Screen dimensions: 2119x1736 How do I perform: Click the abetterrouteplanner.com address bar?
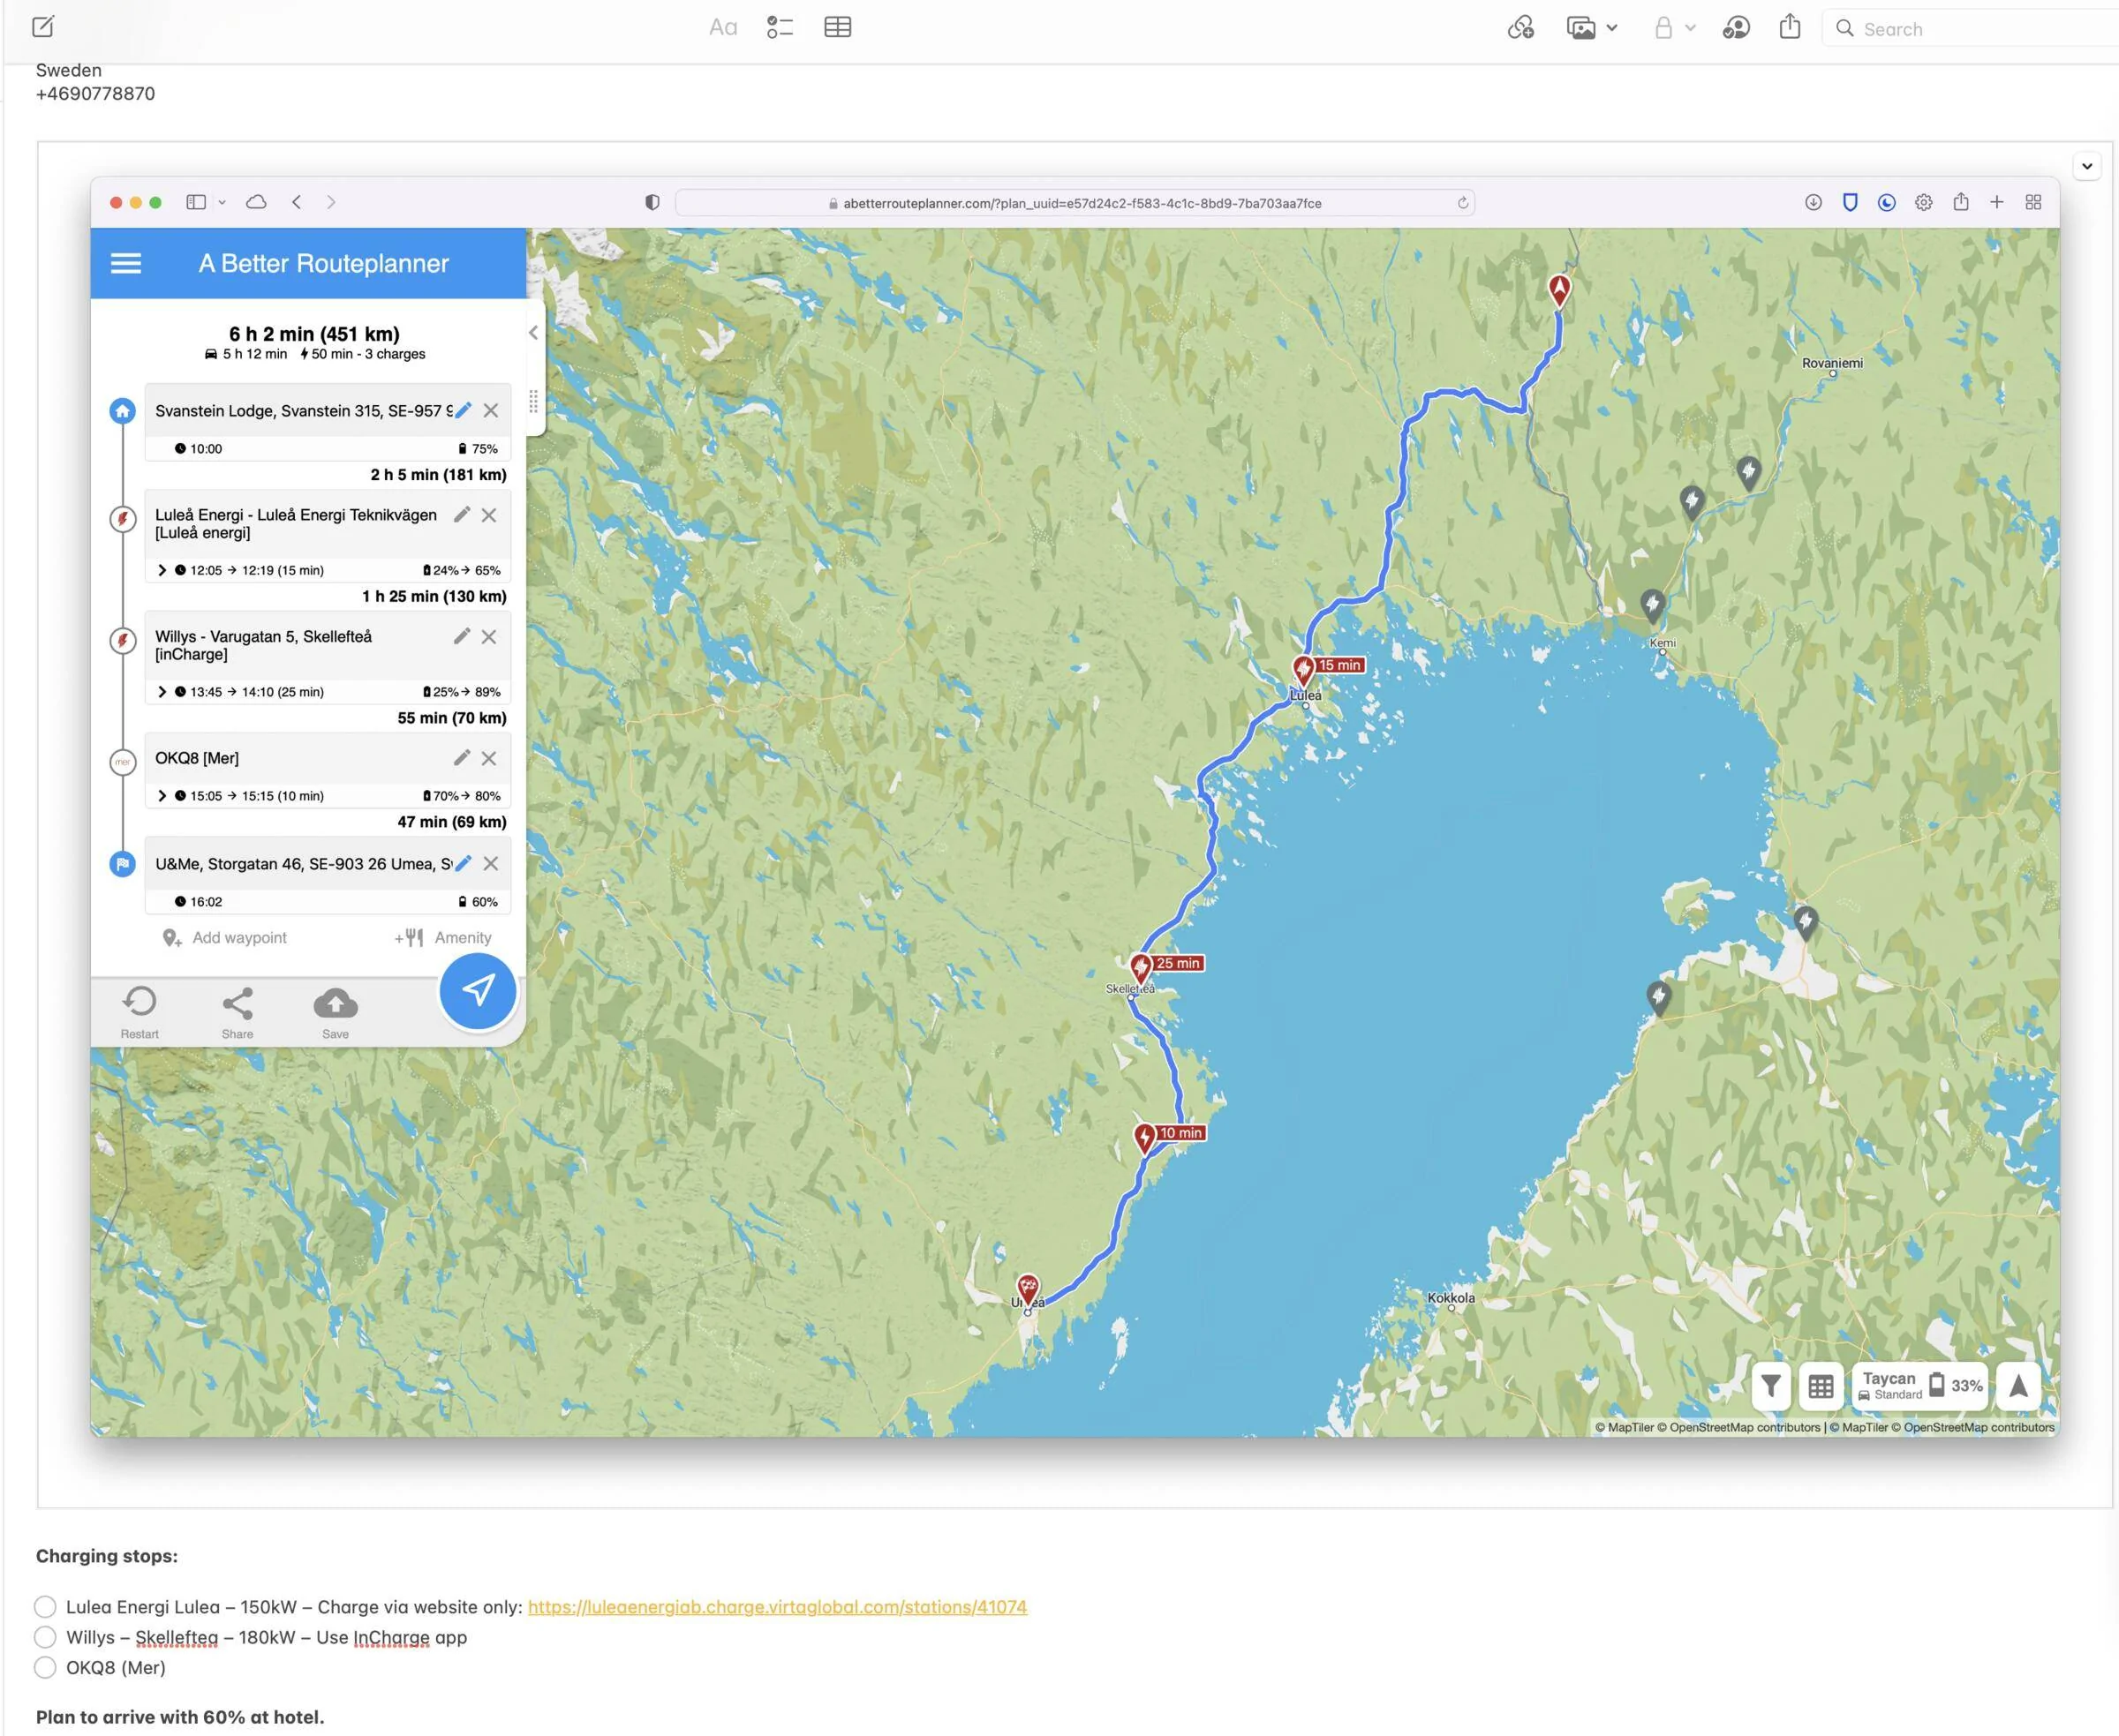[x=1075, y=203]
